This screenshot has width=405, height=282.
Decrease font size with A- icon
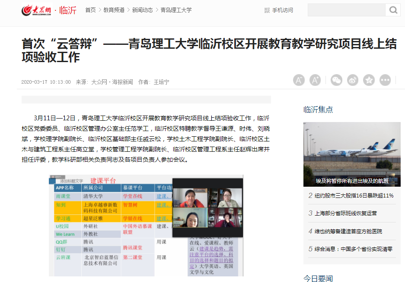tap(299, 80)
